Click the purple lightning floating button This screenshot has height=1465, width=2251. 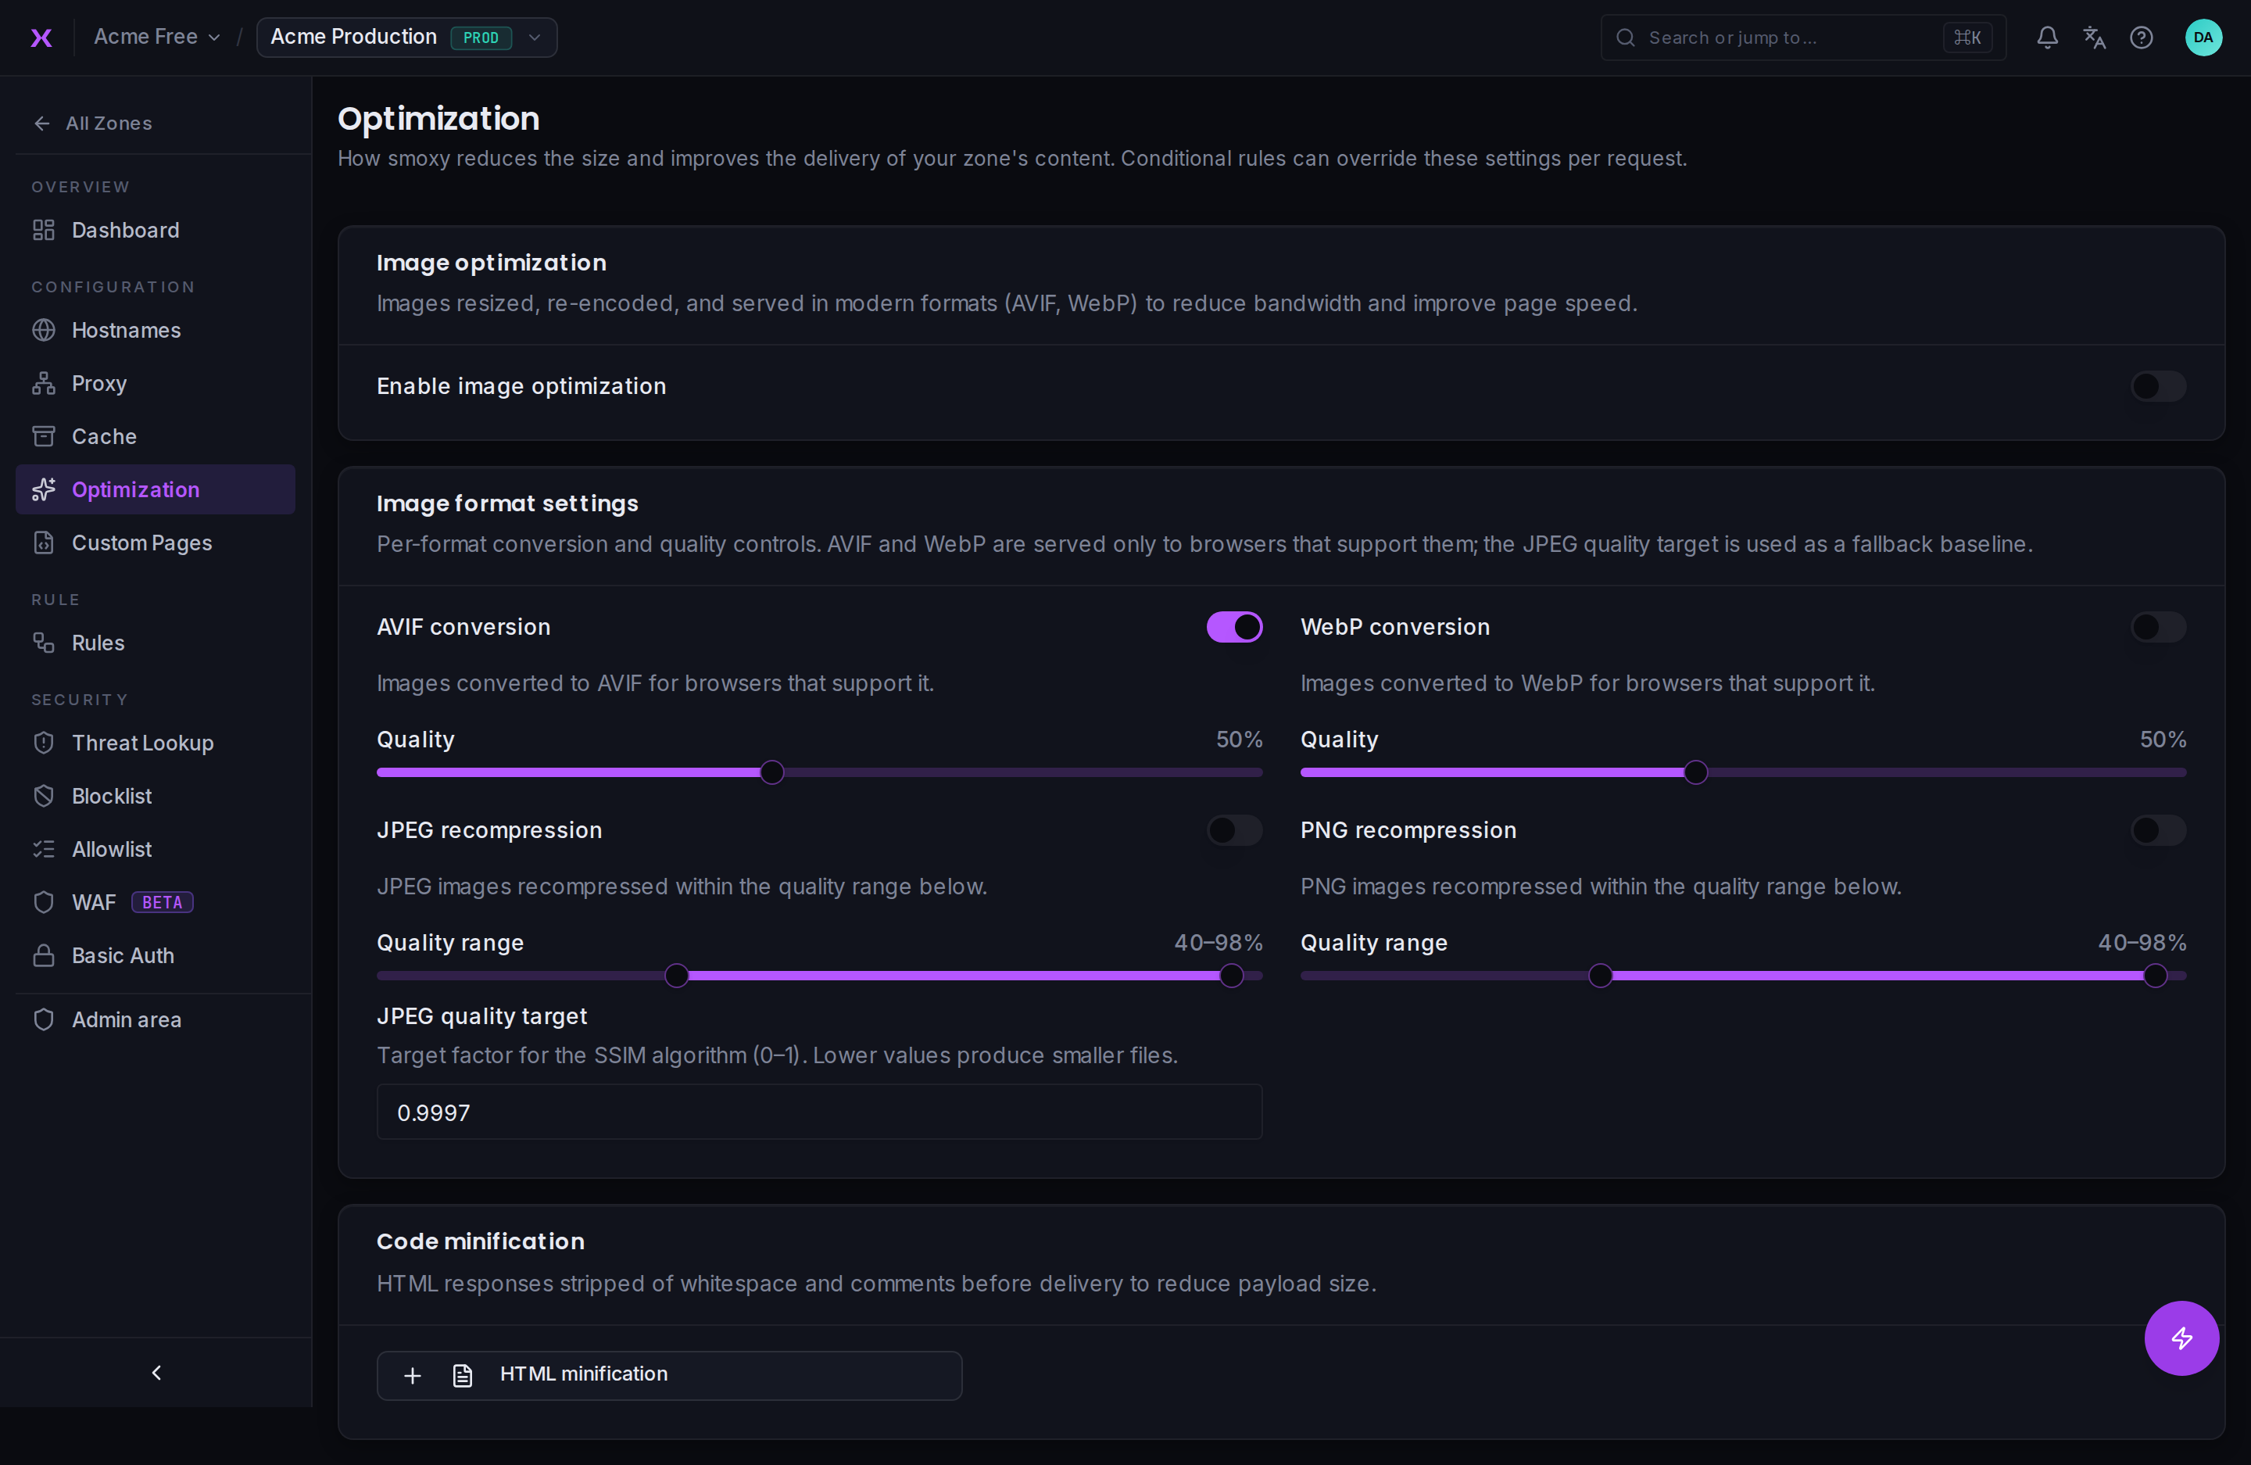click(2181, 1338)
